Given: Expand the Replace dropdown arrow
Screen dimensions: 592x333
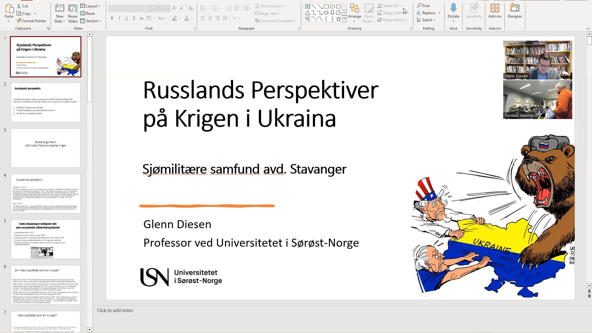Looking at the screenshot, I should 439,13.
